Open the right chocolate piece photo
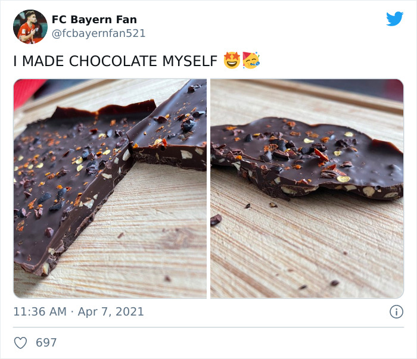The image size is (417, 359). tap(307, 188)
